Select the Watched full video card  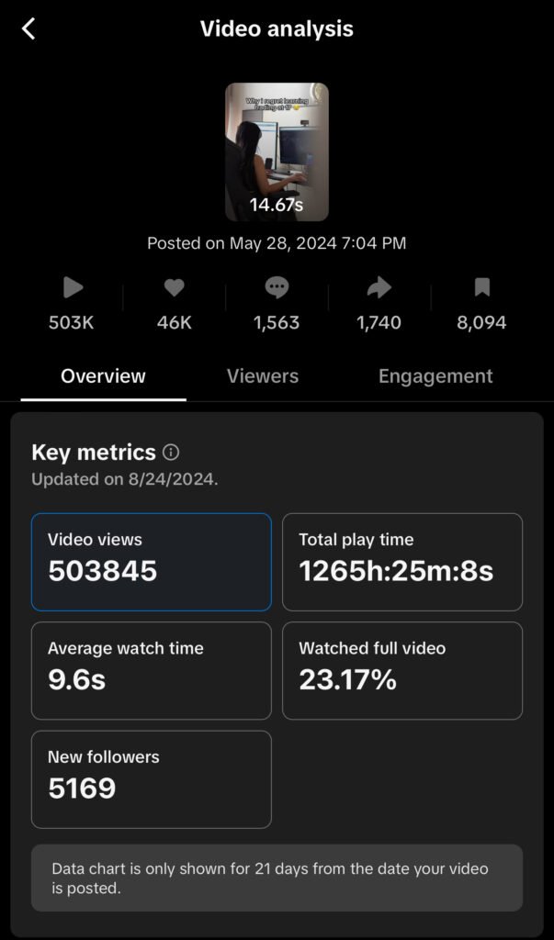(x=401, y=670)
